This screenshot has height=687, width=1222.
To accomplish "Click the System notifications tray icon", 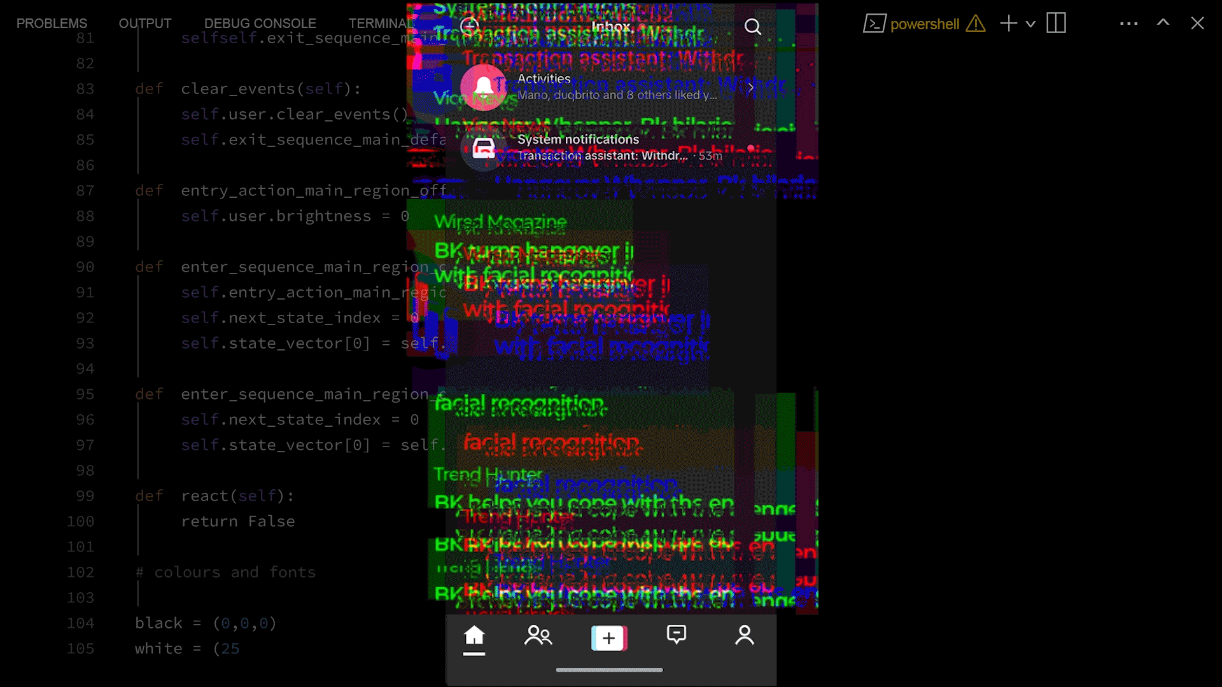I will 484,148.
